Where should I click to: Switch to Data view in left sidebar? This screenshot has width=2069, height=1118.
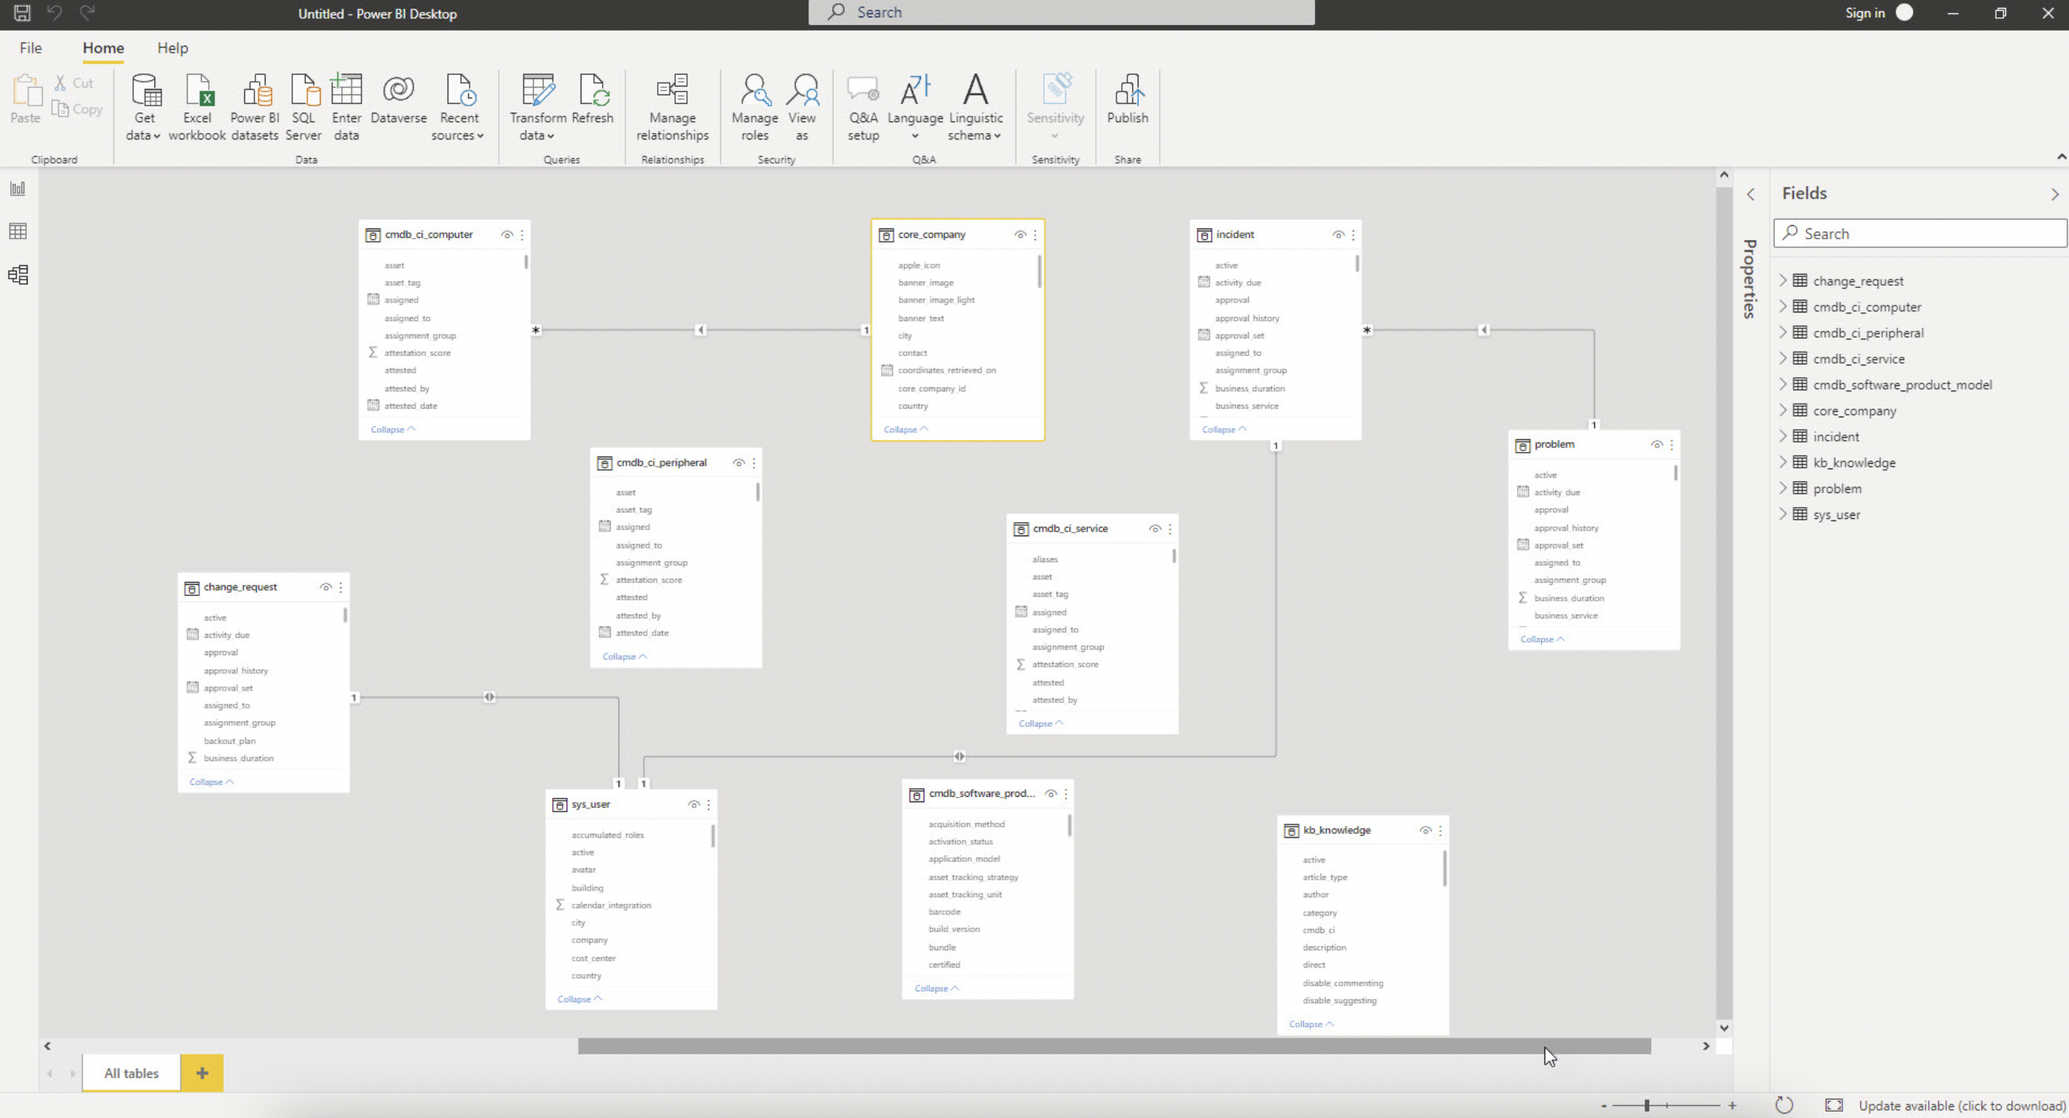(17, 232)
